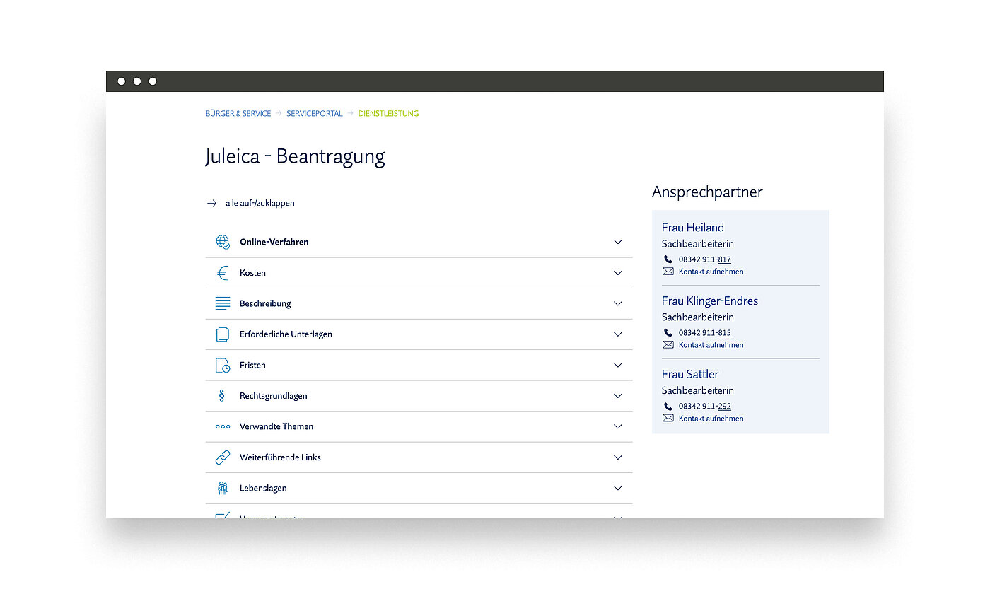Call Frau Heiland at 08342 911-817
Viewport: 990px width, 601px height.
(x=705, y=259)
